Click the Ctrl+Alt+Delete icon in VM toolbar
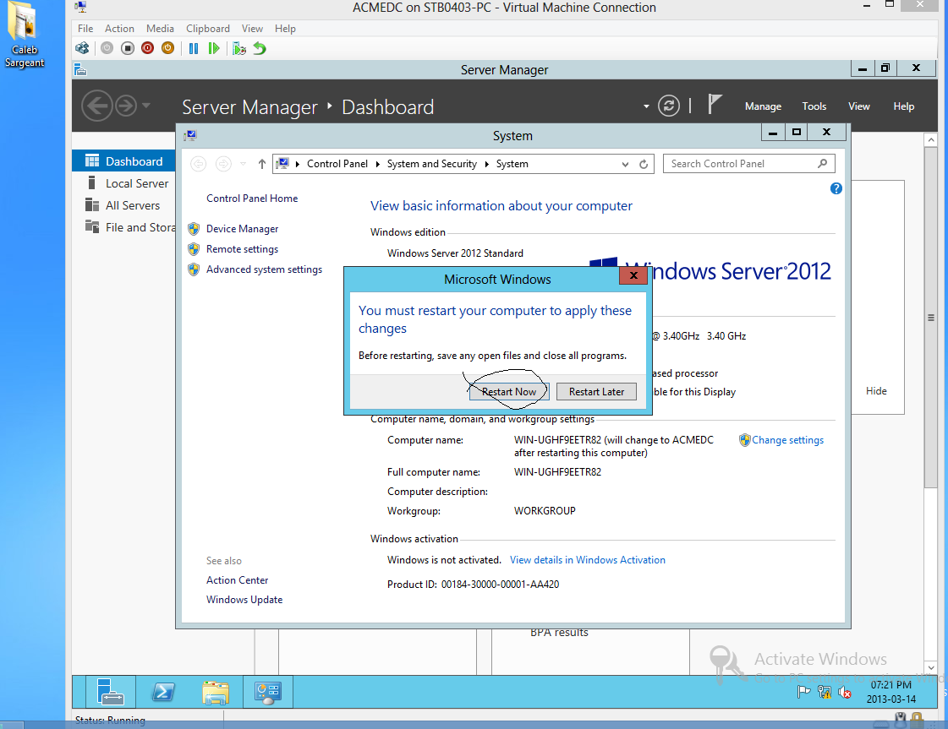 (x=82, y=48)
